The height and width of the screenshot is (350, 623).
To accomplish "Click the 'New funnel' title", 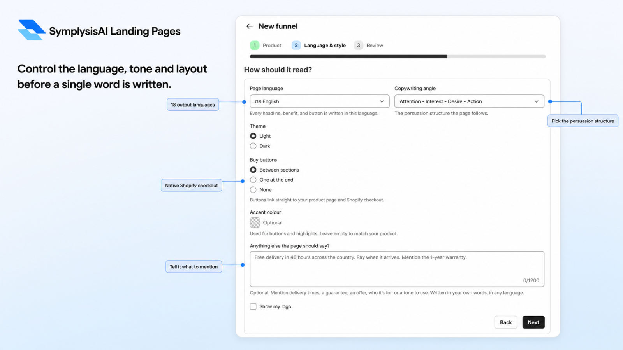I will 278,26.
